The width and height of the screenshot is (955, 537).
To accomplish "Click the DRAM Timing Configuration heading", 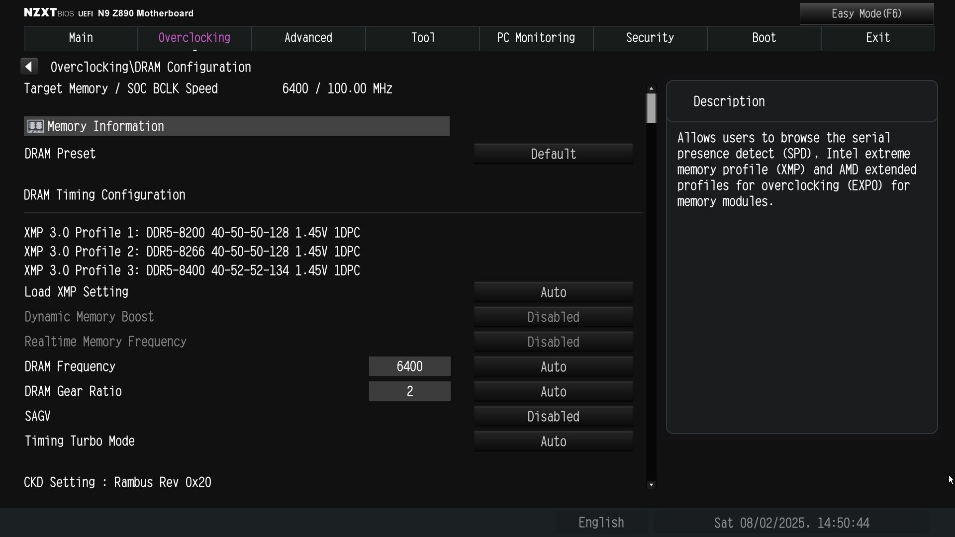I will click(x=104, y=195).
